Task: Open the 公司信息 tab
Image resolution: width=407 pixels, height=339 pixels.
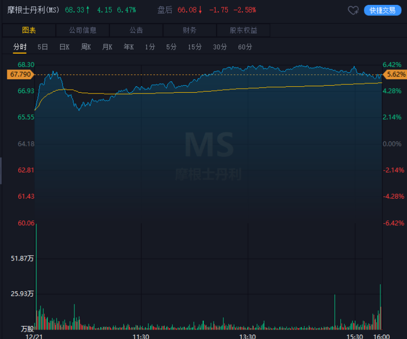Action: [x=83, y=31]
